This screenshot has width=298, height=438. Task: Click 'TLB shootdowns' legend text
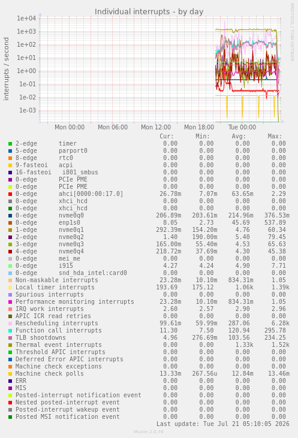click(x=41, y=338)
